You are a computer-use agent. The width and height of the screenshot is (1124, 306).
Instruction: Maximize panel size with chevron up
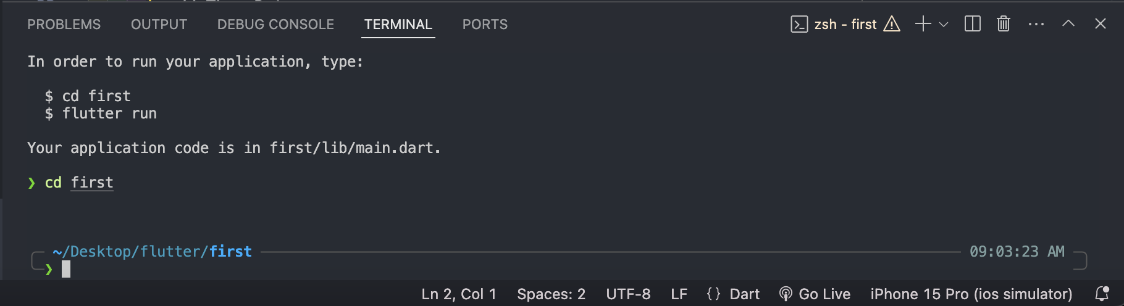click(1068, 24)
